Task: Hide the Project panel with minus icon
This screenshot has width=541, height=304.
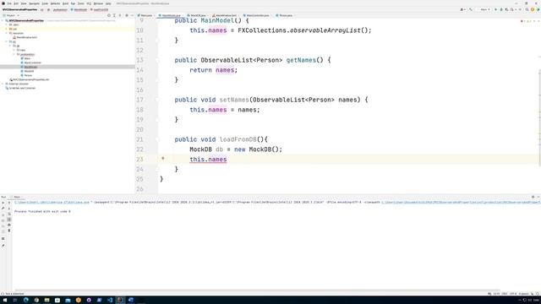Action: click(x=132, y=15)
